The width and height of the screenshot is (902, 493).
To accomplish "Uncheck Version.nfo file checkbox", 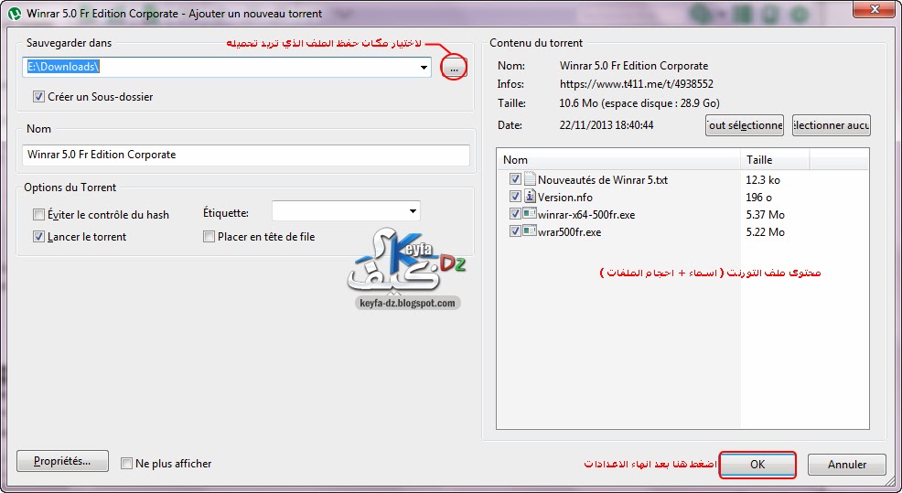I will (x=515, y=197).
